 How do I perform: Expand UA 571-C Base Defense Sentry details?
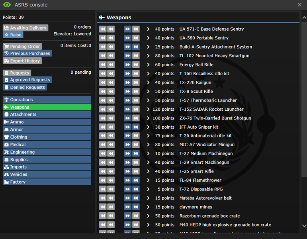pos(148,29)
